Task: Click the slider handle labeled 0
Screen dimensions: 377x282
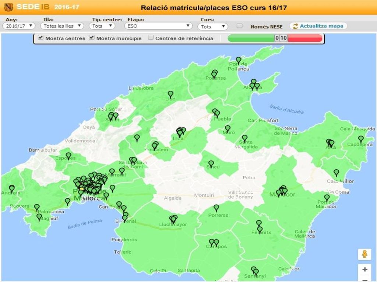Action: click(x=277, y=38)
